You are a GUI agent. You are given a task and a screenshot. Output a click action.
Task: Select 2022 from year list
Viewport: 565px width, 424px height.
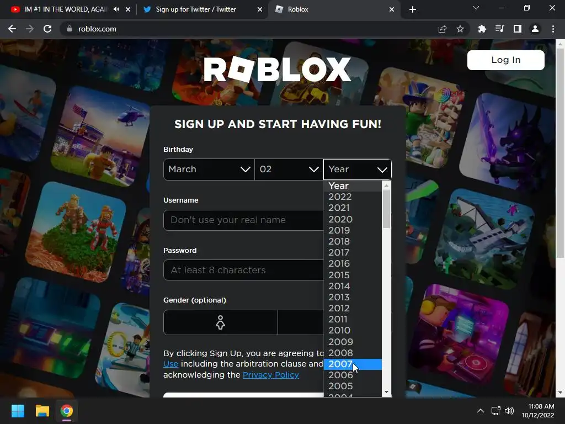pyautogui.click(x=353, y=197)
